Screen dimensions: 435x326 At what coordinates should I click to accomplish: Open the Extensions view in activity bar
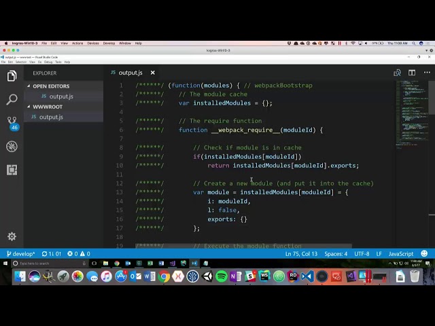pyautogui.click(x=12, y=170)
